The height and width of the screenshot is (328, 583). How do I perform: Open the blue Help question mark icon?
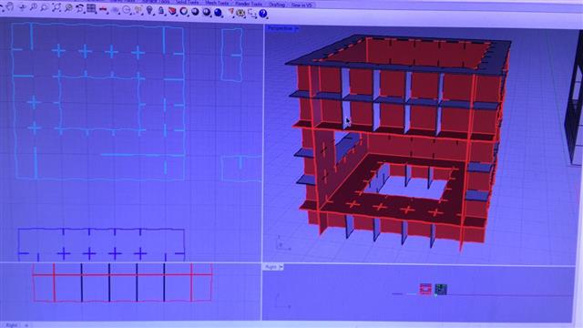coord(263,14)
